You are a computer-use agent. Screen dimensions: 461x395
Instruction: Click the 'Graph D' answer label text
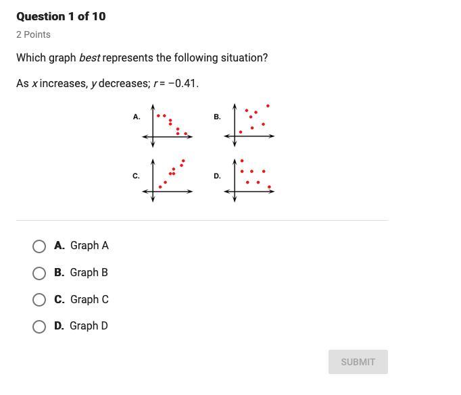click(89, 326)
